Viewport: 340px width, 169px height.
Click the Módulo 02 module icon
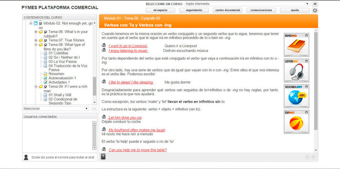coord(36,23)
